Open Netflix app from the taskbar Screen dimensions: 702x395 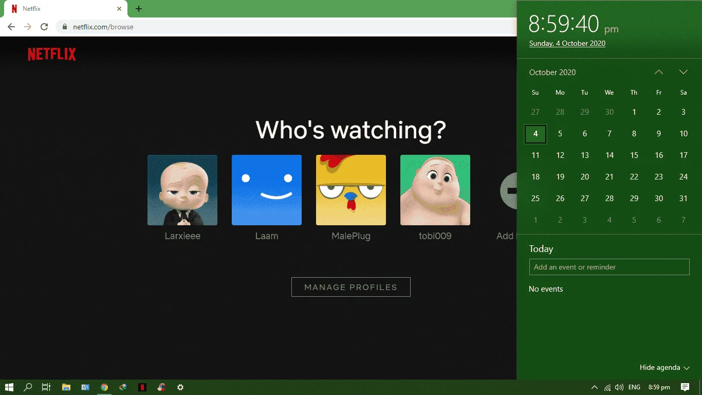tap(142, 387)
